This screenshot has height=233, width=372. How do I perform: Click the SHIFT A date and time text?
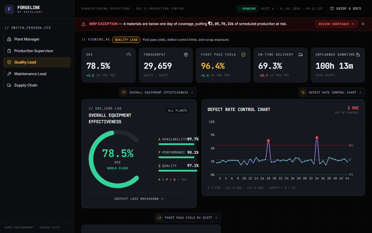[292, 9]
